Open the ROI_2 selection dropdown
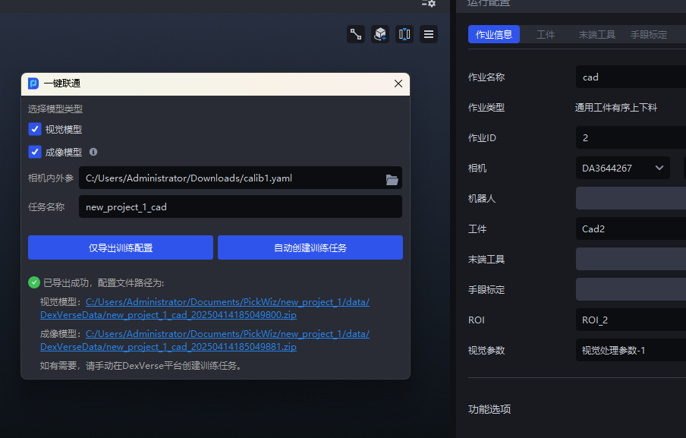Viewport: 686px width, 438px height. (630, 320)
